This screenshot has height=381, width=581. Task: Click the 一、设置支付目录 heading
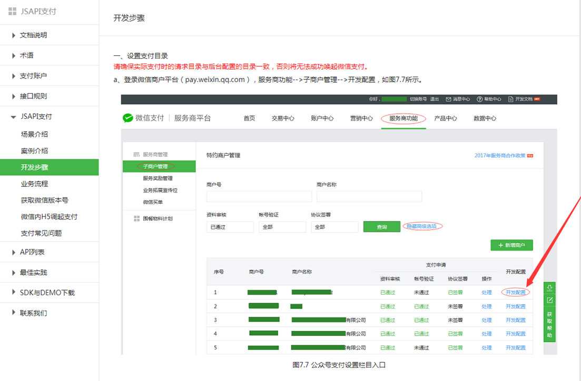[141, 56]
